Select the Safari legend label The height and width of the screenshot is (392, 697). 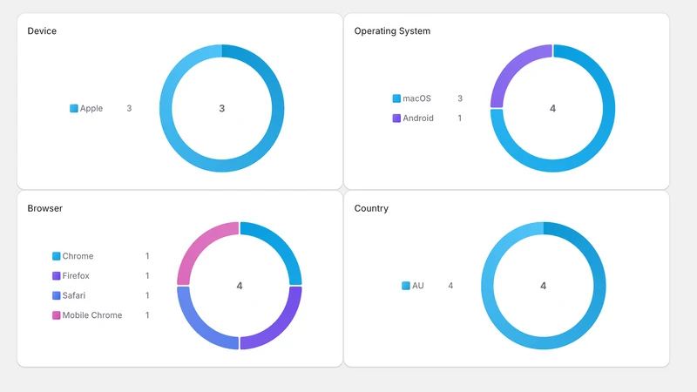[x=74, y=295]
